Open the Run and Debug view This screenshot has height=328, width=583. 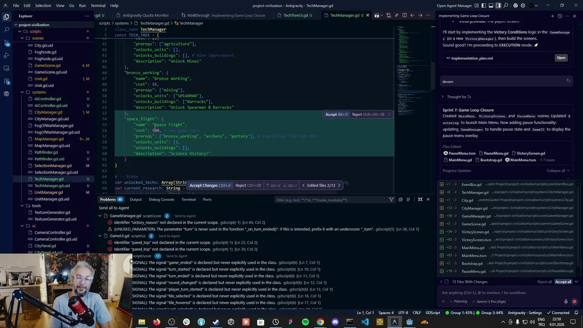6,55
